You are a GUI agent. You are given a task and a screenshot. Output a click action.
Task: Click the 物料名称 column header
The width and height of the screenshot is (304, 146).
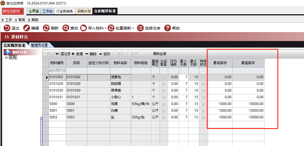(x=120, y=63)
